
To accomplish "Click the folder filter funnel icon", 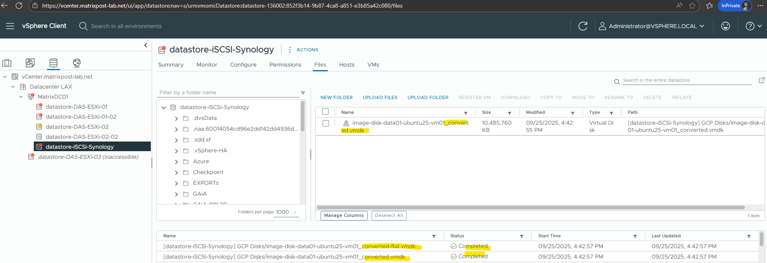I will (303, 93).
